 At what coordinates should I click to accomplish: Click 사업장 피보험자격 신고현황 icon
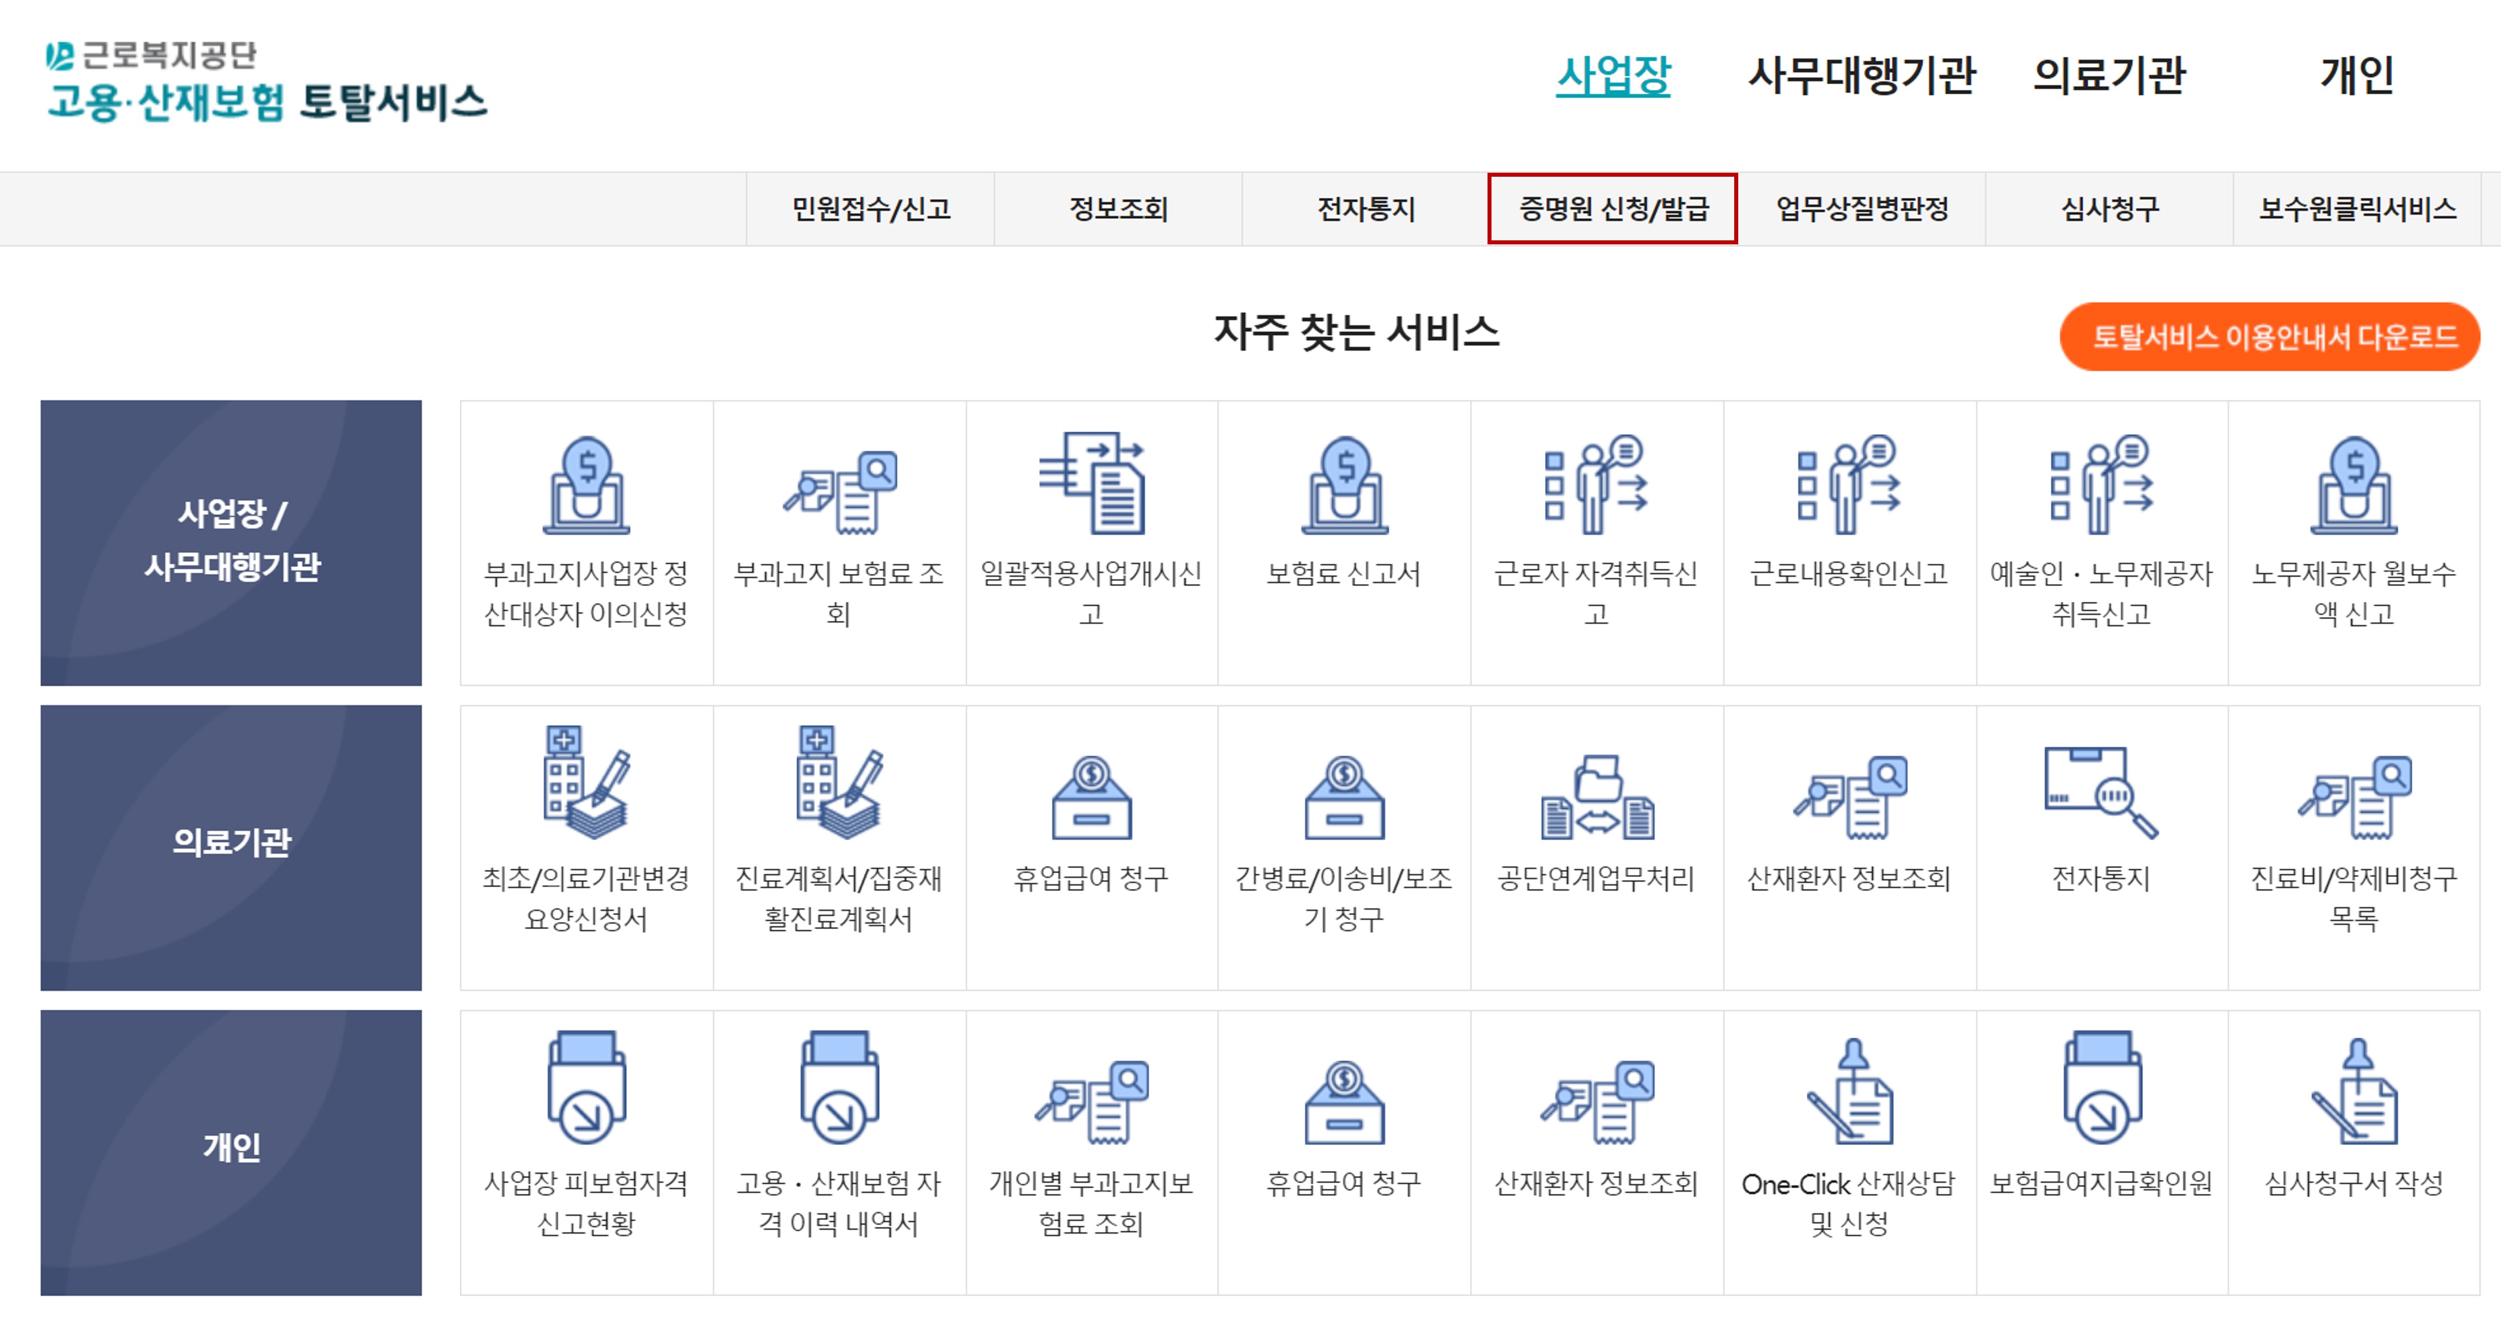(587, 1087)
